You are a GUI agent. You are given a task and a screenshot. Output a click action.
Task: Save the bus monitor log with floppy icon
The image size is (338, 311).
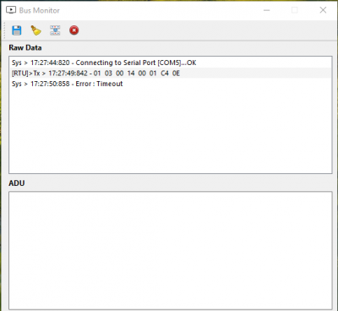(17, 30)
